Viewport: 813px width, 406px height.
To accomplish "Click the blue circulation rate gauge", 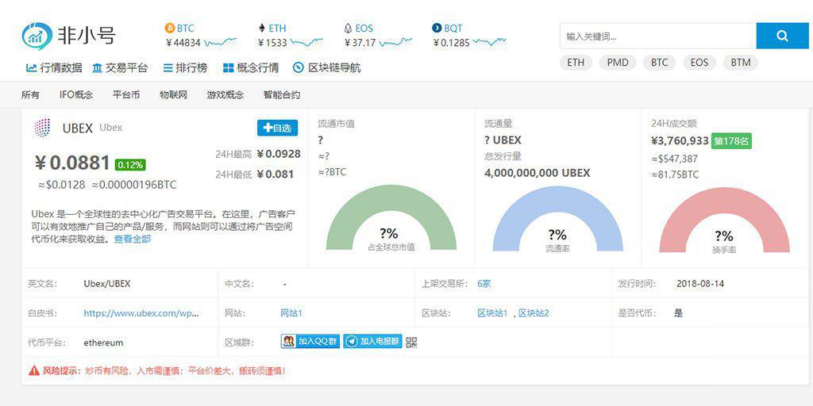I will [x=558, y=219].
